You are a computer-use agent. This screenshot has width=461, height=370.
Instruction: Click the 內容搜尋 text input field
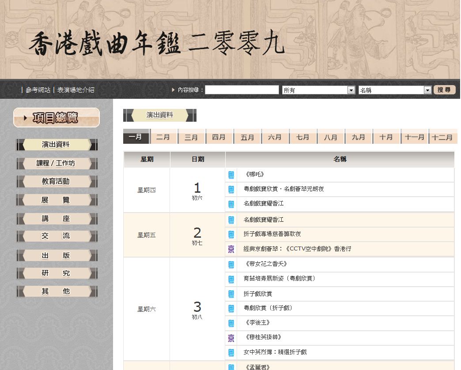242,90
